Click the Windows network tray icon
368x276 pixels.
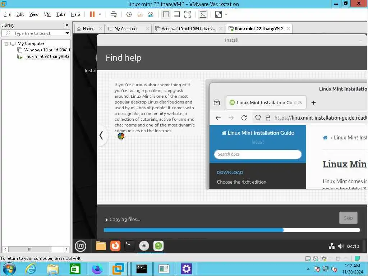(x=326, y=269)
